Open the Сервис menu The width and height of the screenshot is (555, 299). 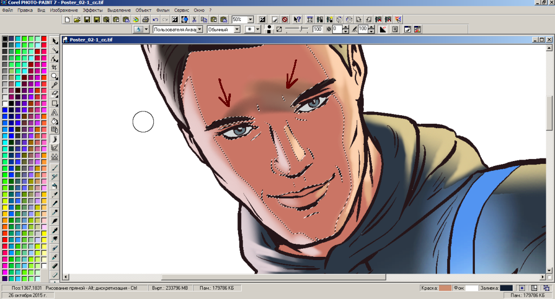(182, 10)
